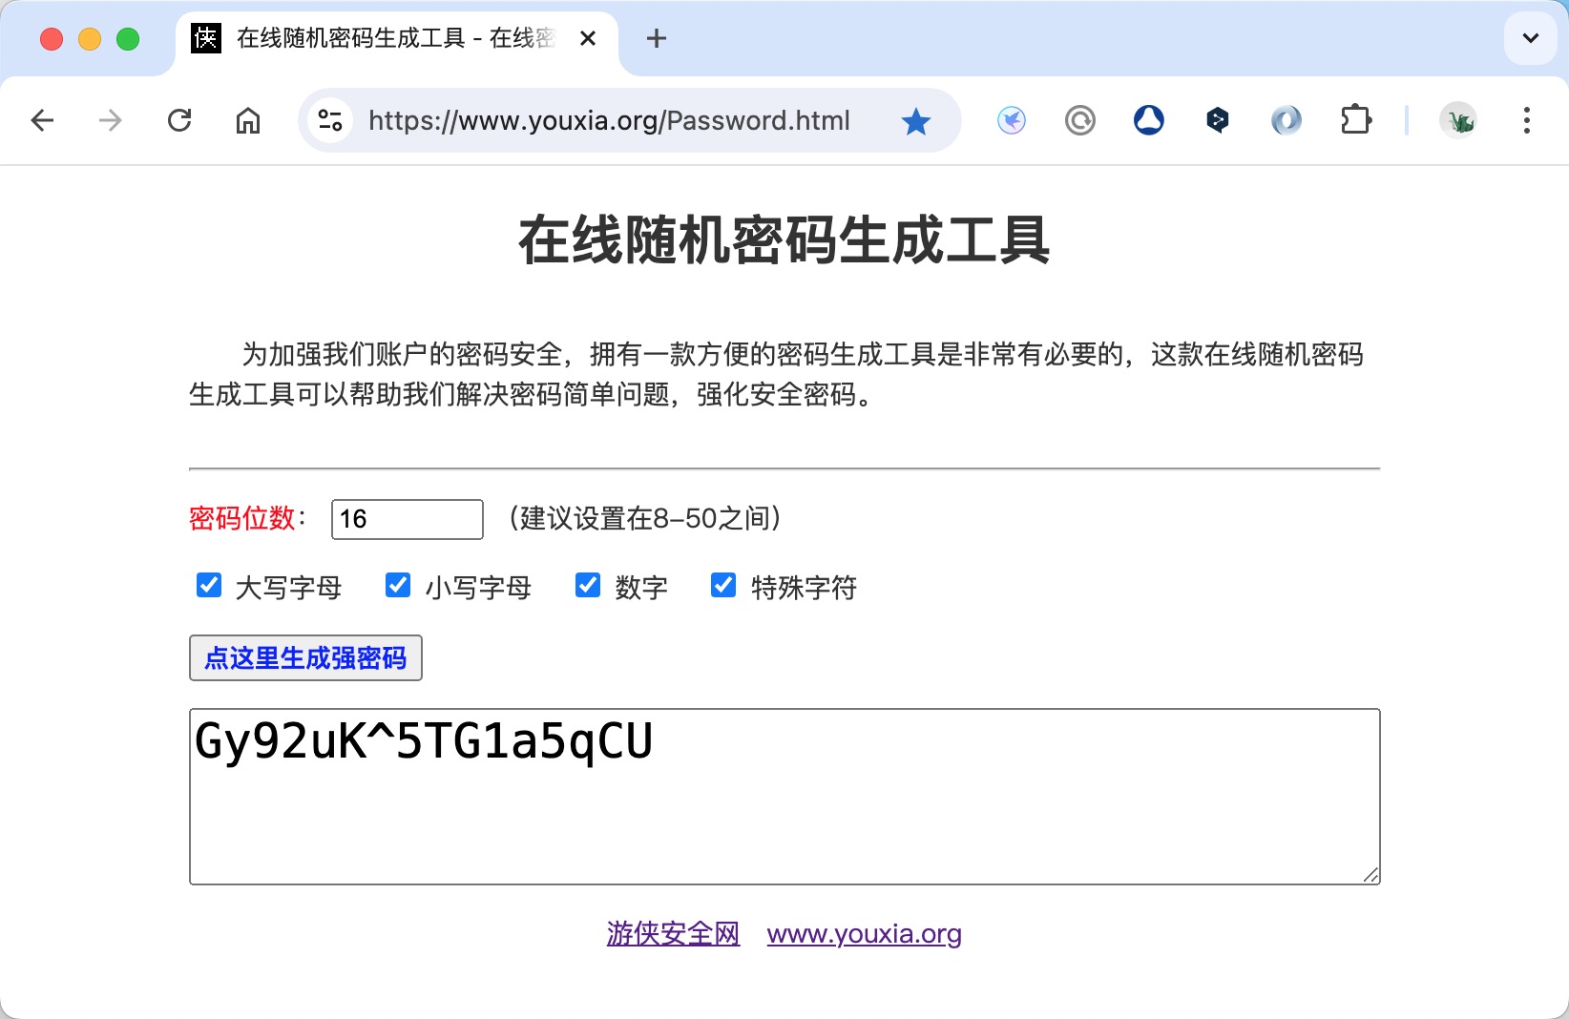The width and height of the screenshot is (1569, 1019).
Task: Expand the tab search chevron
Action: coord(1530,38)
